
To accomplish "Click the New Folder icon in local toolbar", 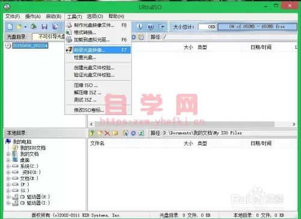I will 100,133.
